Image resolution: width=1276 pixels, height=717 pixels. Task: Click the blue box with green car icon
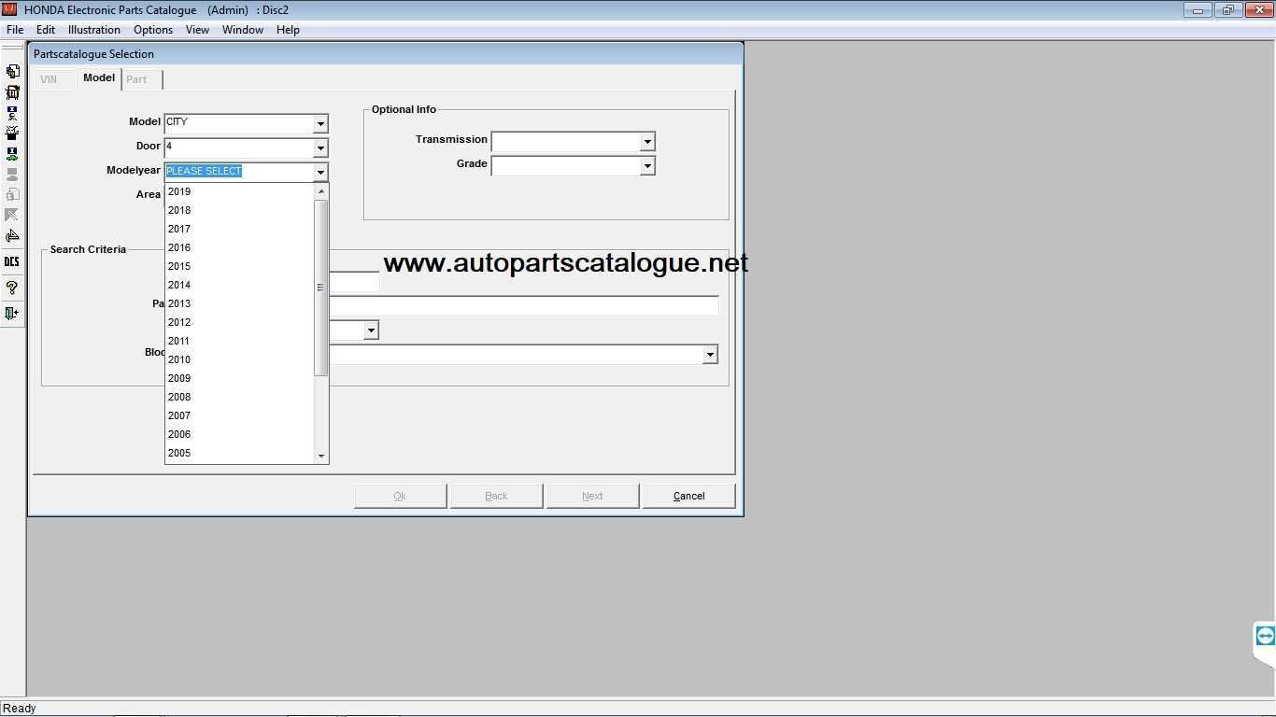[x=12, y=154]
